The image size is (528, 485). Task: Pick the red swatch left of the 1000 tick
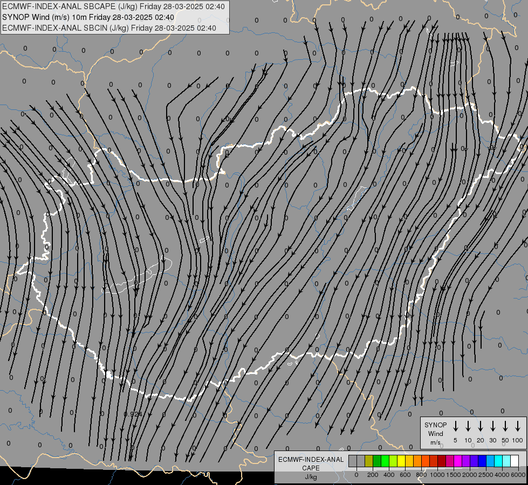(434, 461)
